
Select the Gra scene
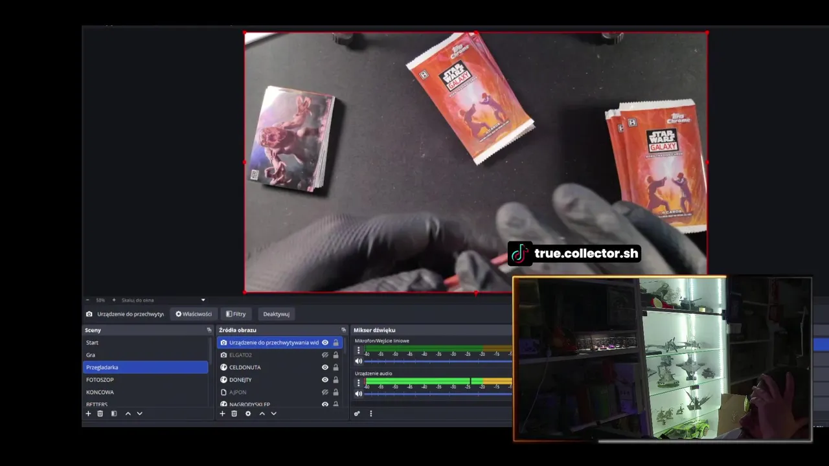pos(146,355)
